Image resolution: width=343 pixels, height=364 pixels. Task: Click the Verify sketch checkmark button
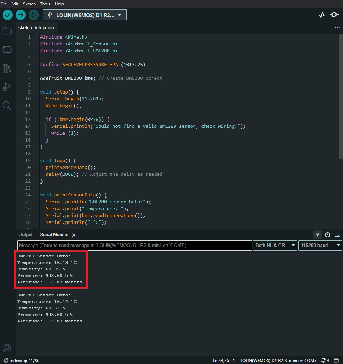(8, 15)
